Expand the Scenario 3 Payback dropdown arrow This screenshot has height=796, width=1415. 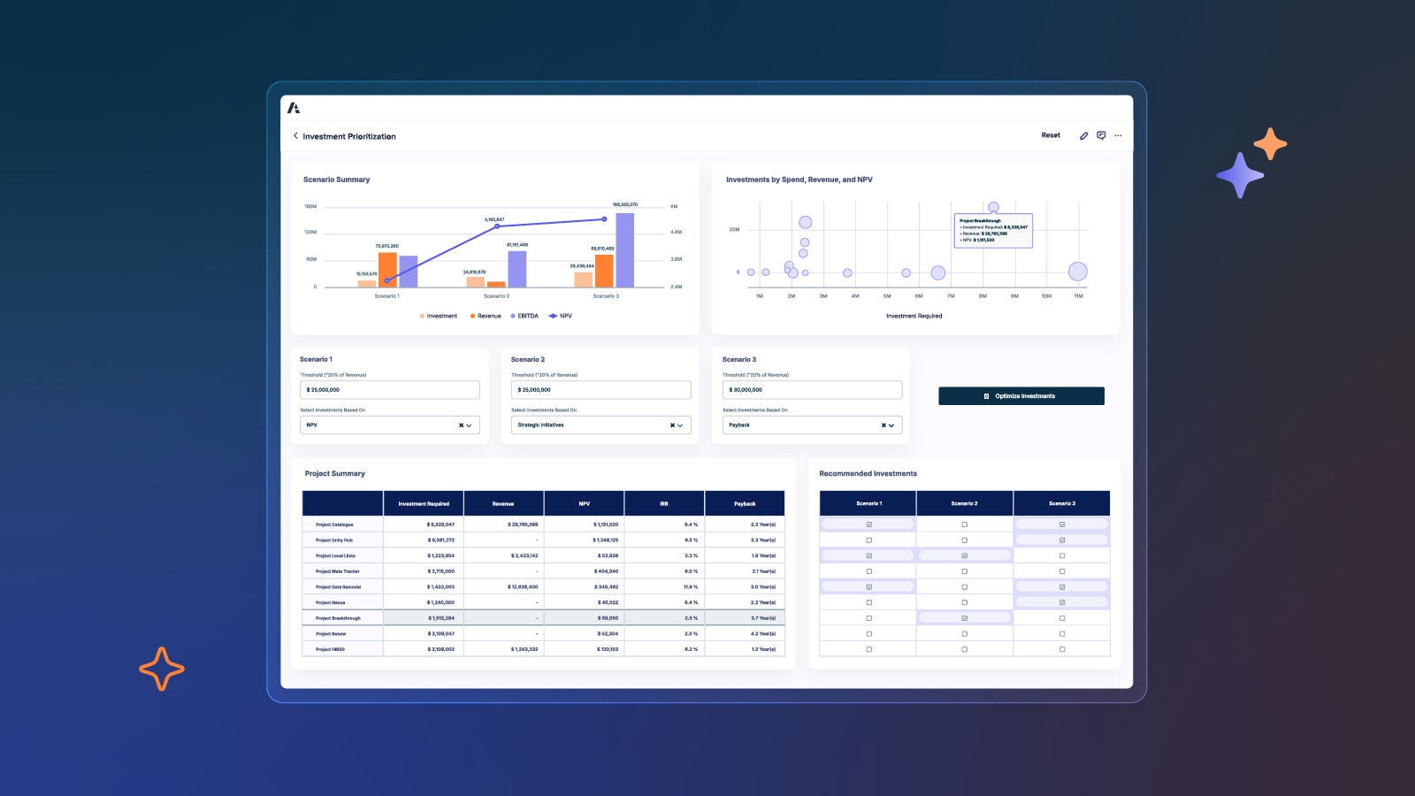(891, 425)
